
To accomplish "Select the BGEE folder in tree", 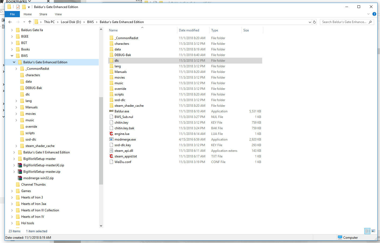I will coord(25,36).
